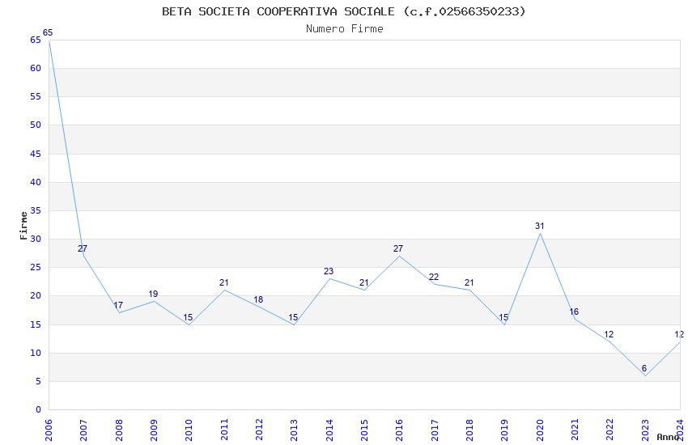The width and height of the screenshot is (688, 445).
Task: Click data label 18 at the 2012 point
Action: (258, 300)
